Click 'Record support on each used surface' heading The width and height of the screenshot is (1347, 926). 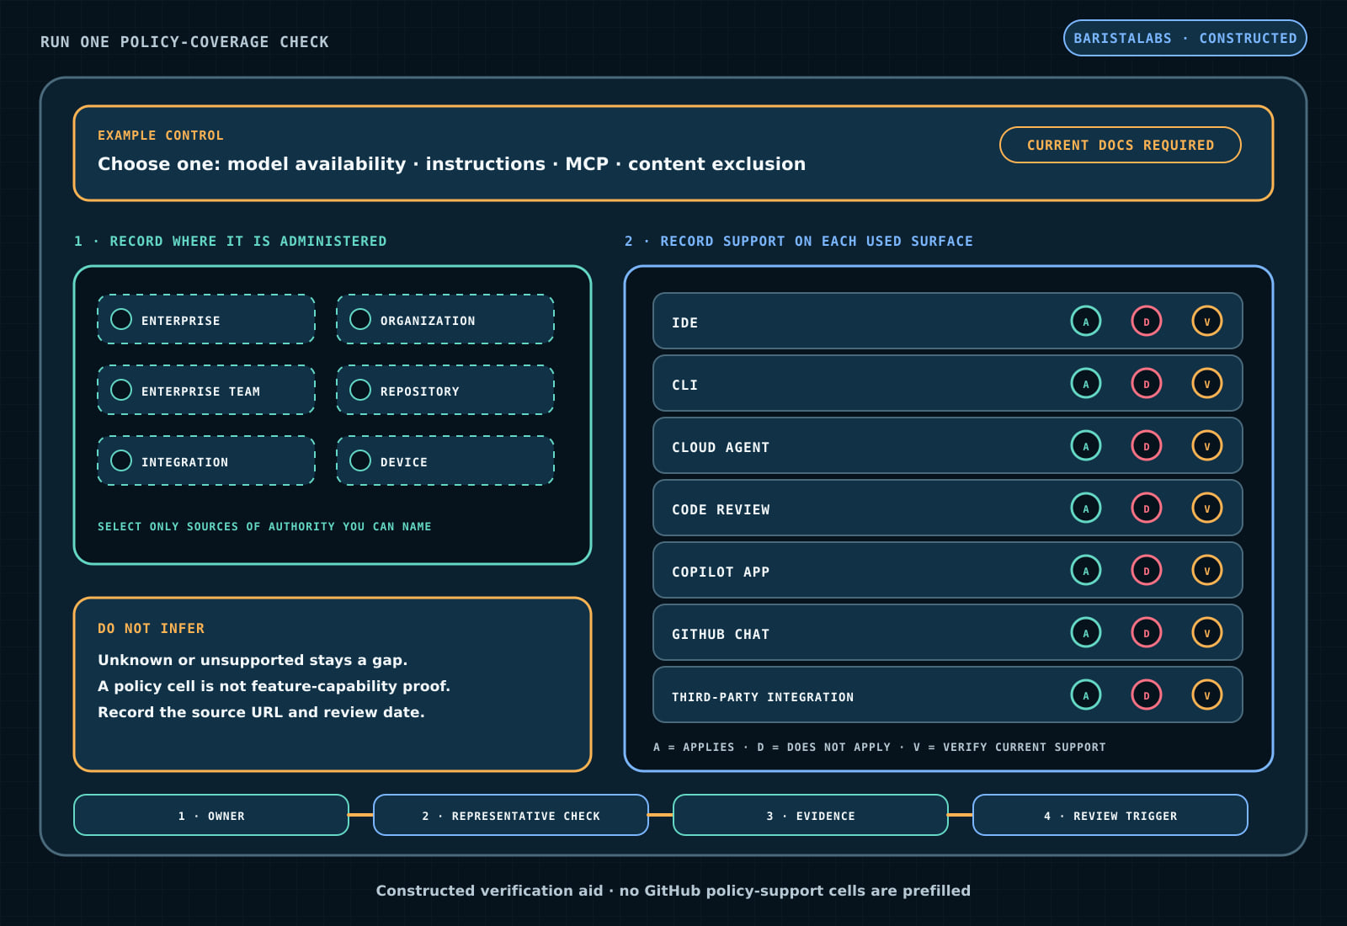click(x=799, y=241)
